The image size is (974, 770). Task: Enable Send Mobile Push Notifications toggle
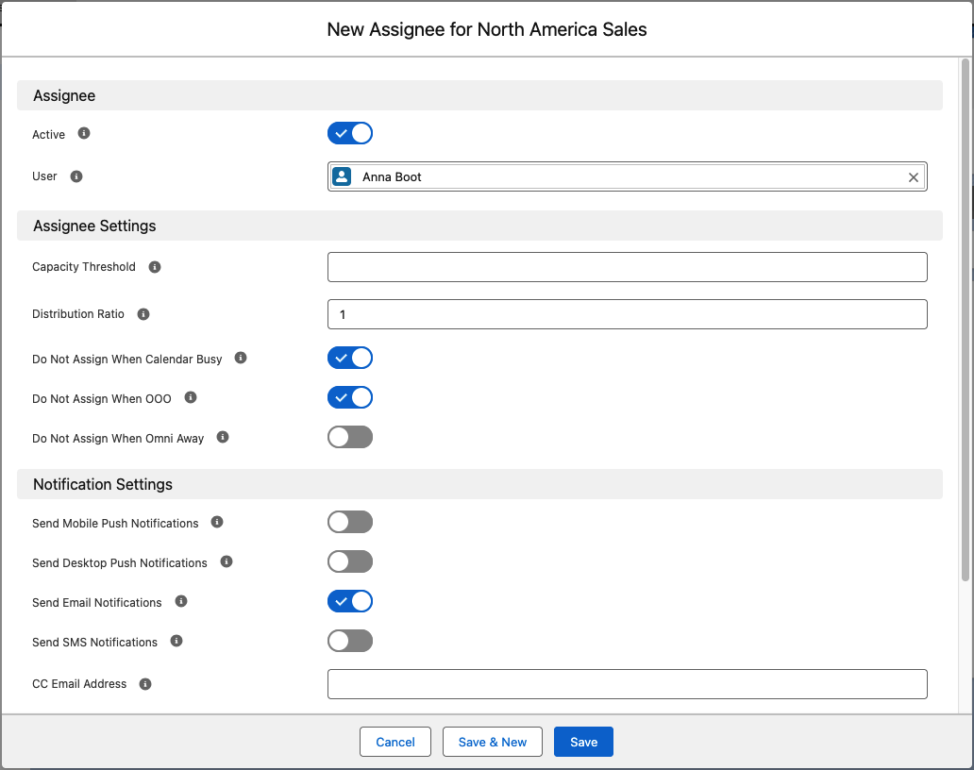pyautogui.click(x=350, y=522)
